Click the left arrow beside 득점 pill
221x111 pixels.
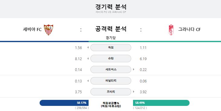[88, 48]
